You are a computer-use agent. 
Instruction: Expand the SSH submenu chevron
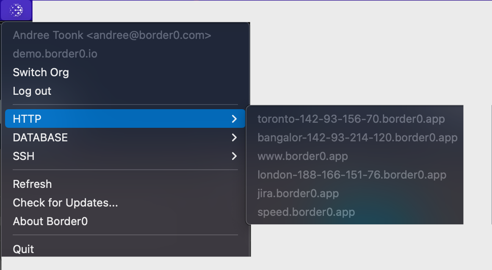[235, 156]
